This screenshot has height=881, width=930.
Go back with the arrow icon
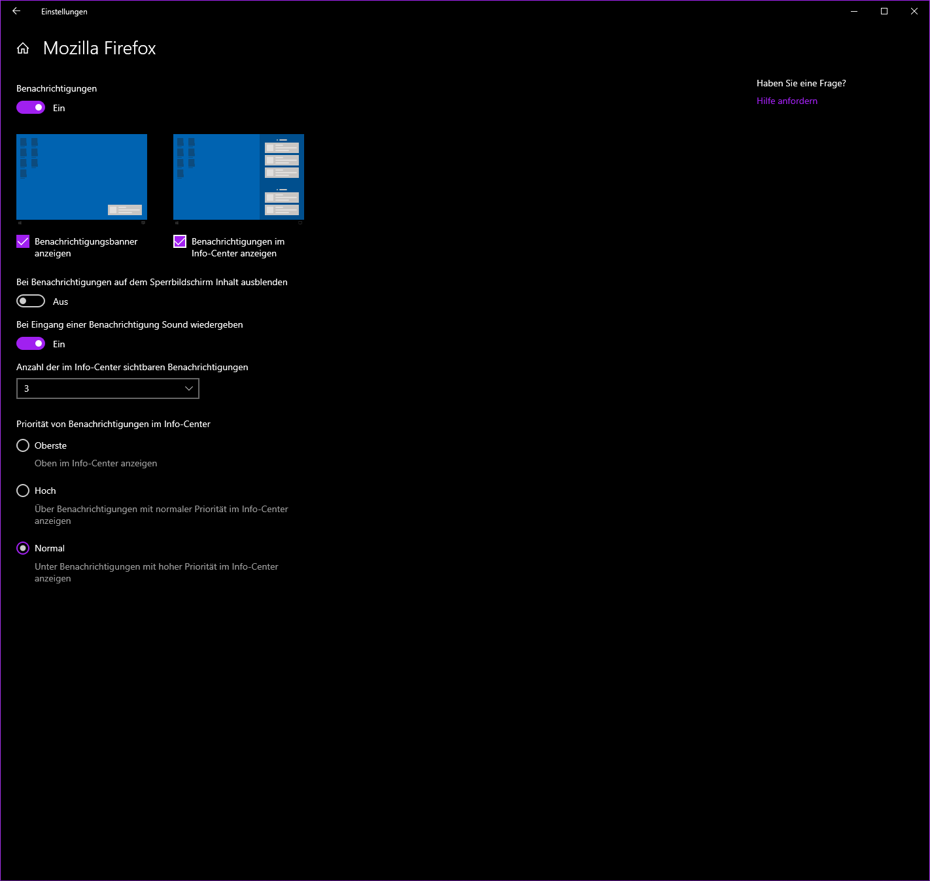tap(16, 11)
